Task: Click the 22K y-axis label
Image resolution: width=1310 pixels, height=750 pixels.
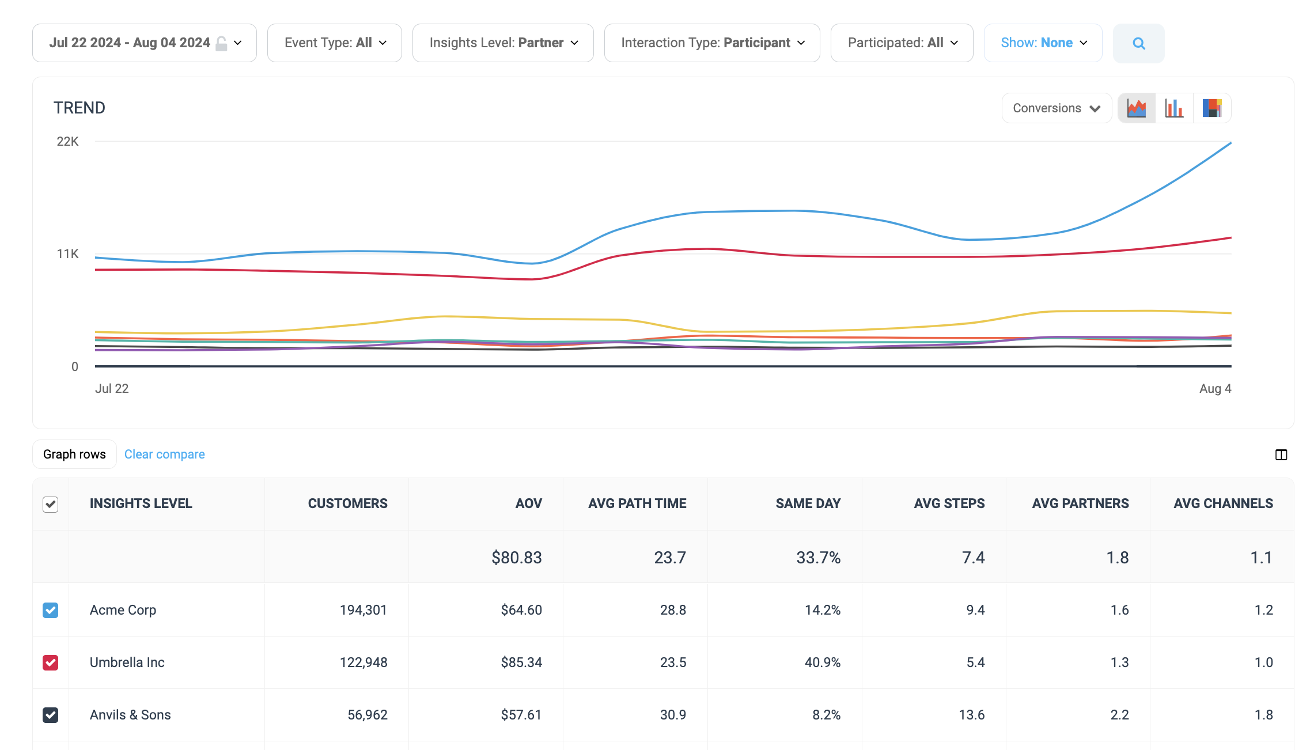Action: pyautogui.click(x=67, y=142)
